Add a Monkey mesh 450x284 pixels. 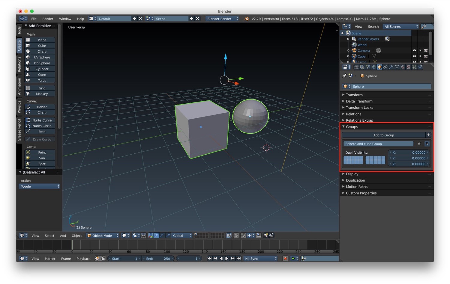point(40,94)
